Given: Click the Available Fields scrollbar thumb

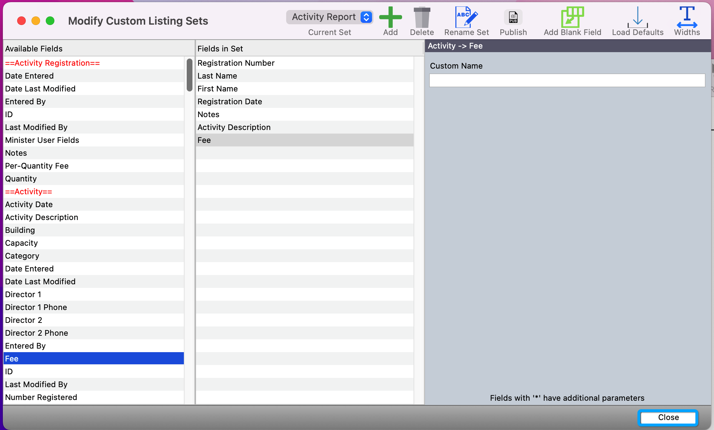Looking at the screenshot, I should tap(189, 75).
